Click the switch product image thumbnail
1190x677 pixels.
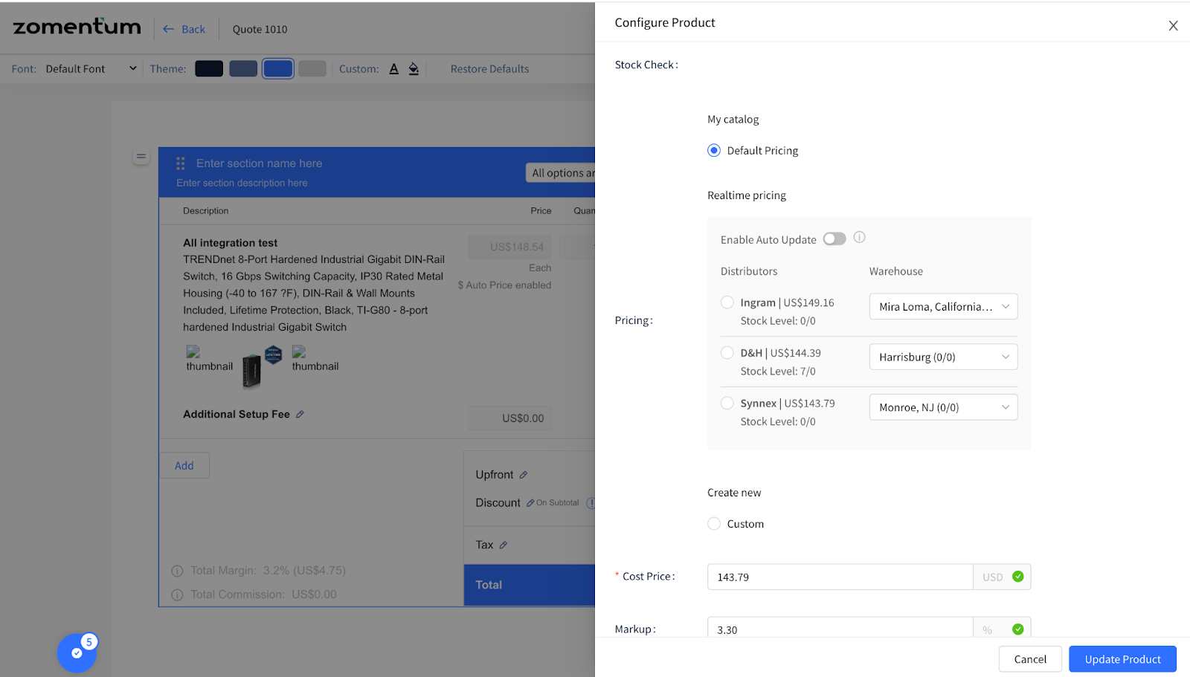pyautogui.click(x=252, y=371)
